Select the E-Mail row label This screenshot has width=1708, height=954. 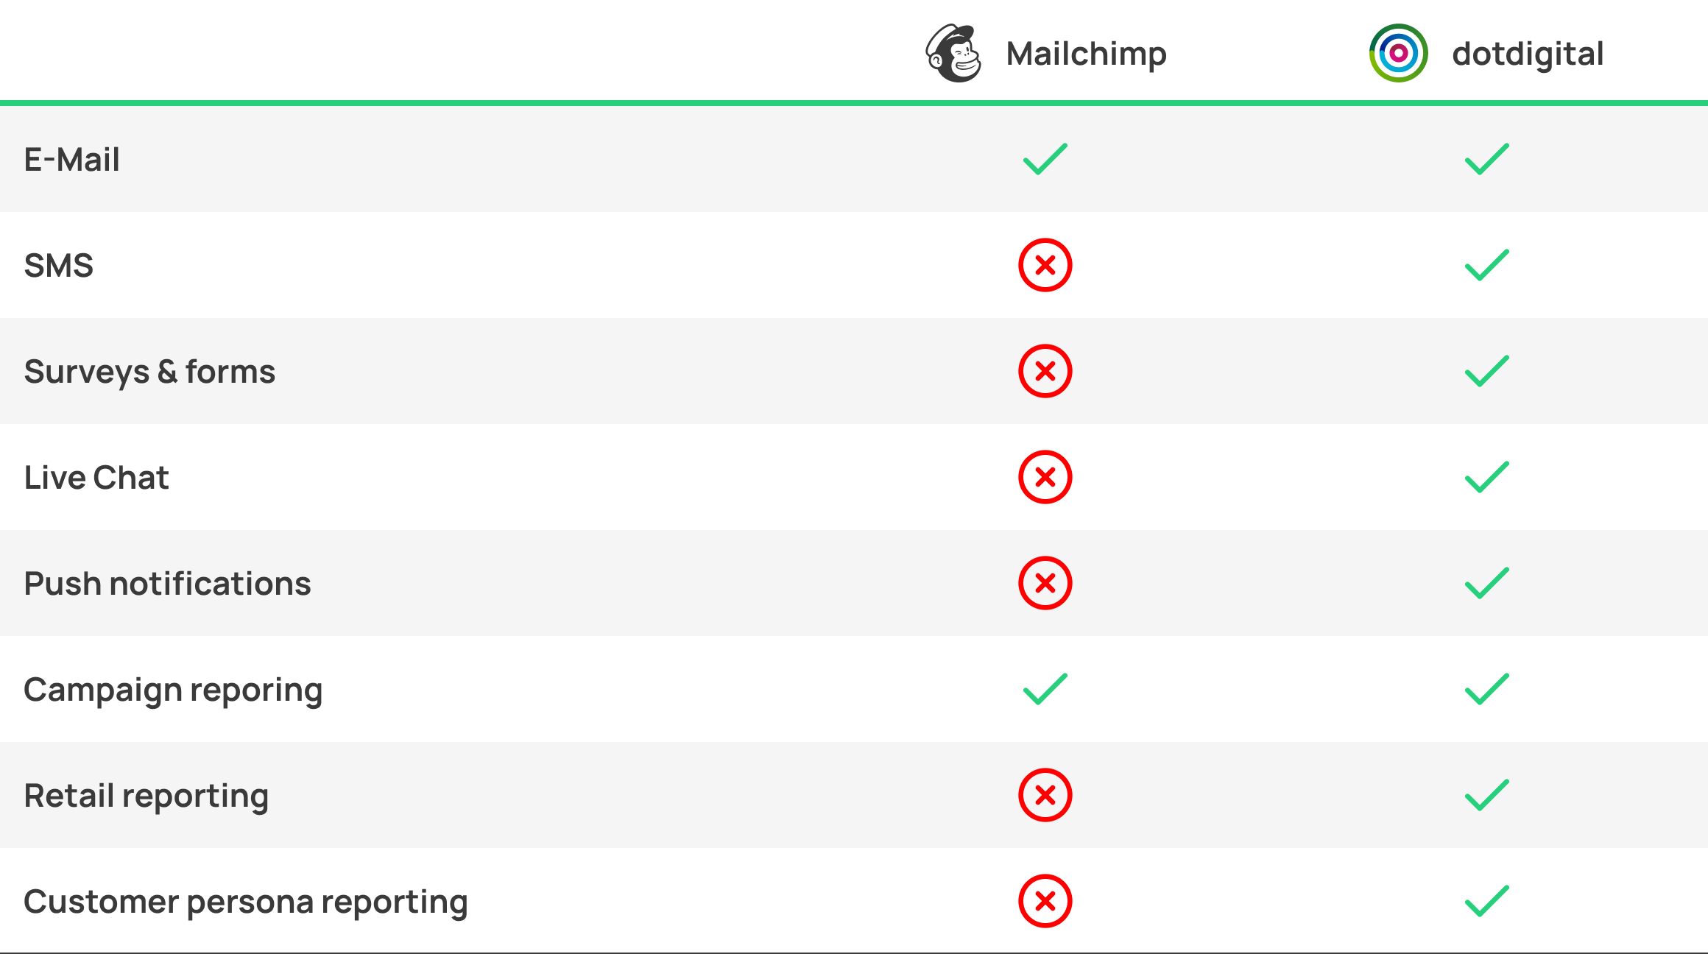tap(71, 160)
